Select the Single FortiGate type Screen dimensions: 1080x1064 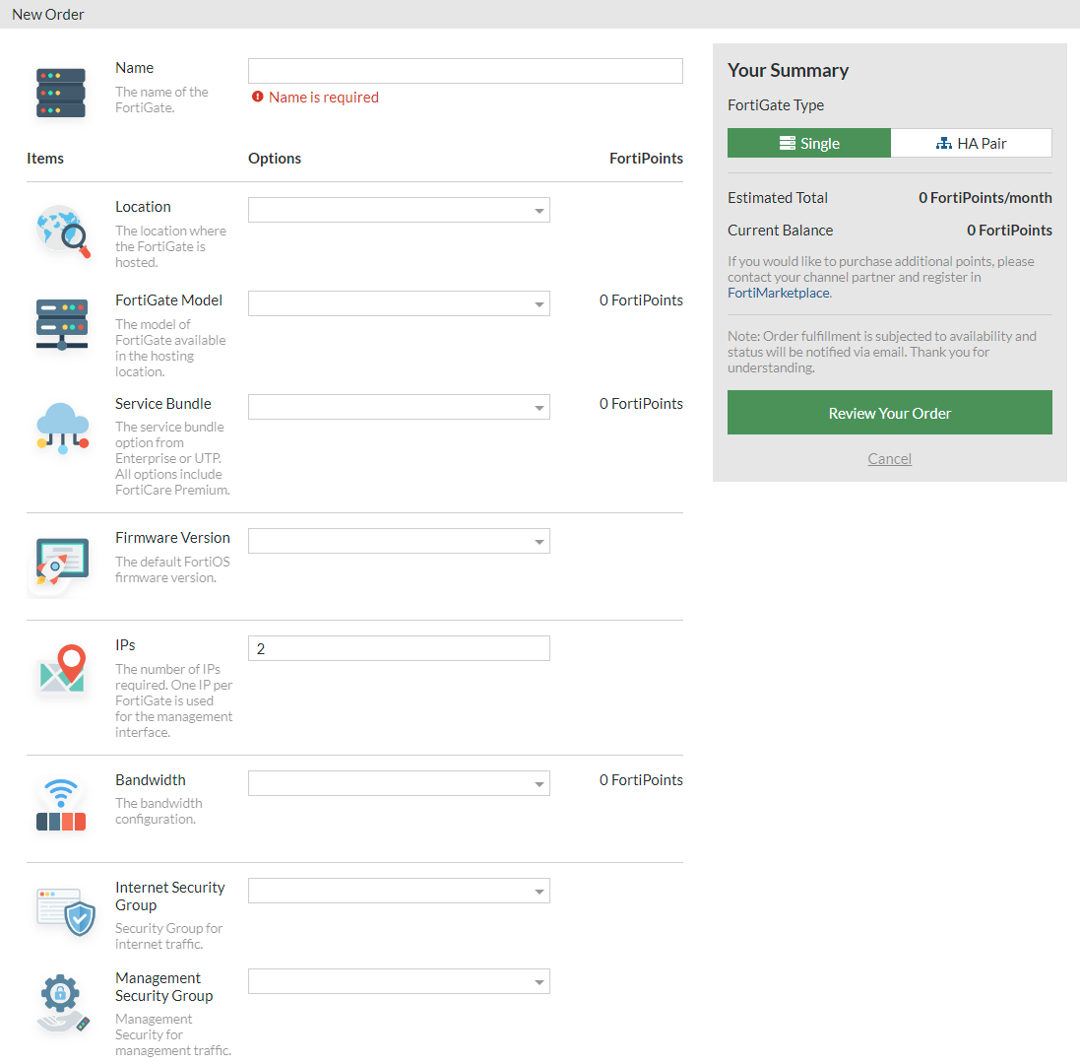[x=808, y=142]
